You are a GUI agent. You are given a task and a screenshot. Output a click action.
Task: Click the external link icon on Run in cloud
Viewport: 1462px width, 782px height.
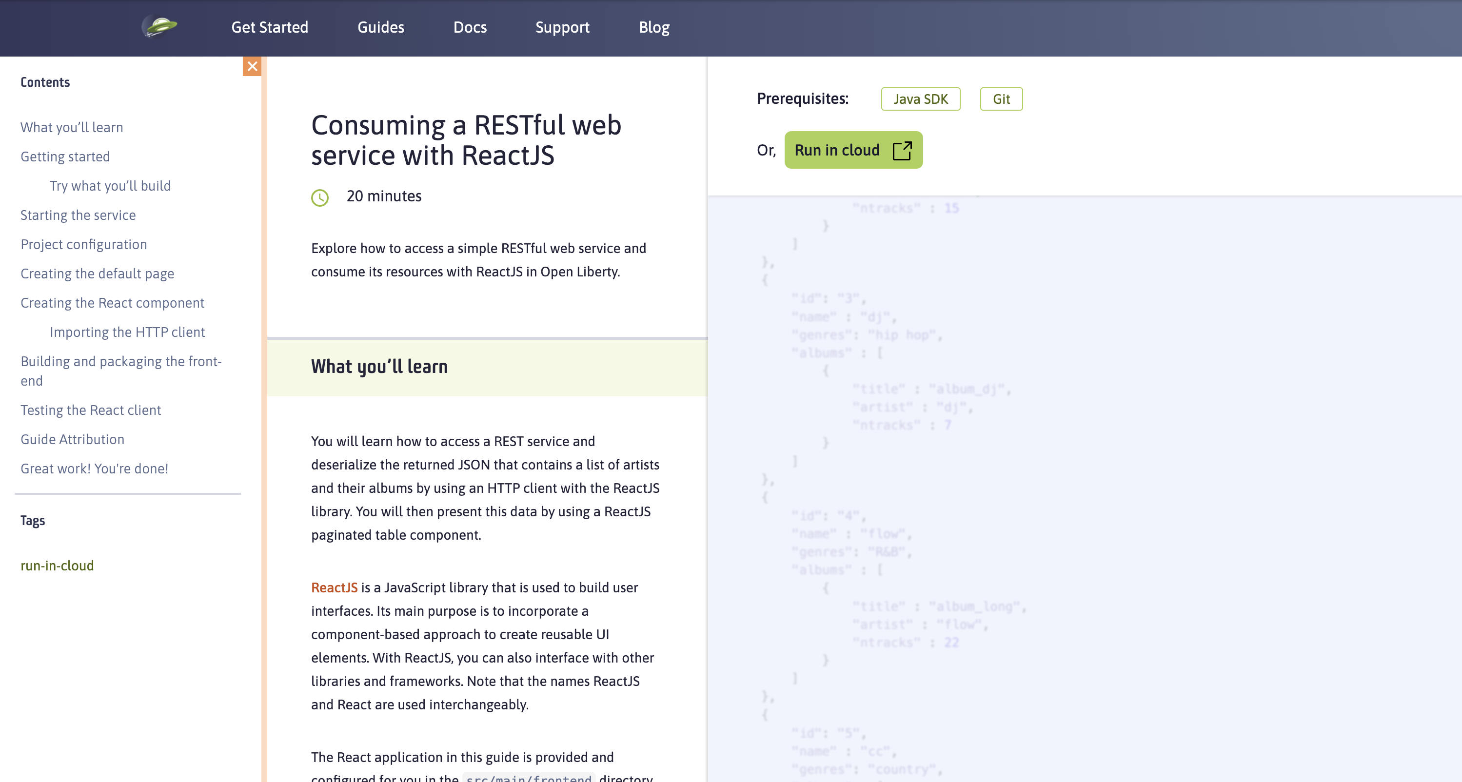[901, 150]
